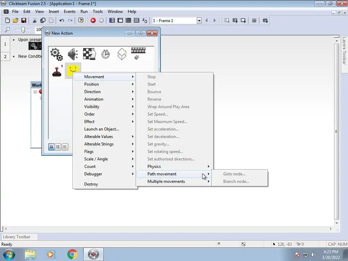The width and height of the screenshot is (348, 261).
Task: Open the Event List Editor icon
Action: click(x=136, y=20)
